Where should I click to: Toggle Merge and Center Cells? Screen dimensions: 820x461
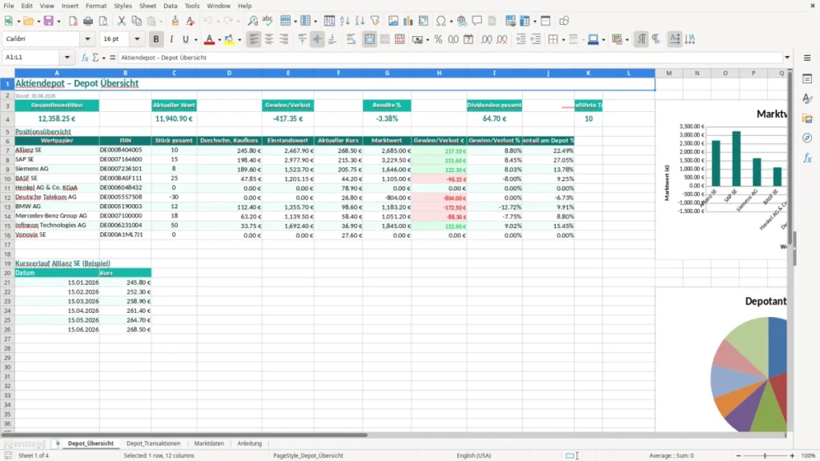point(369,39)
